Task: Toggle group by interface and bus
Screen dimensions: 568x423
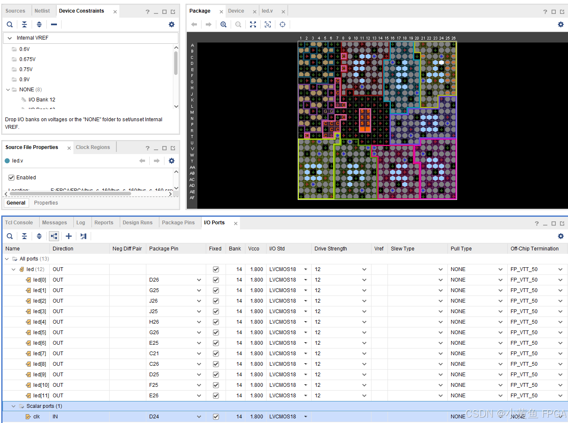Action: point(54,236)
